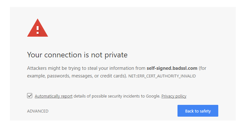
Task: Click the Back to safety button
Action: coord(198,111)
